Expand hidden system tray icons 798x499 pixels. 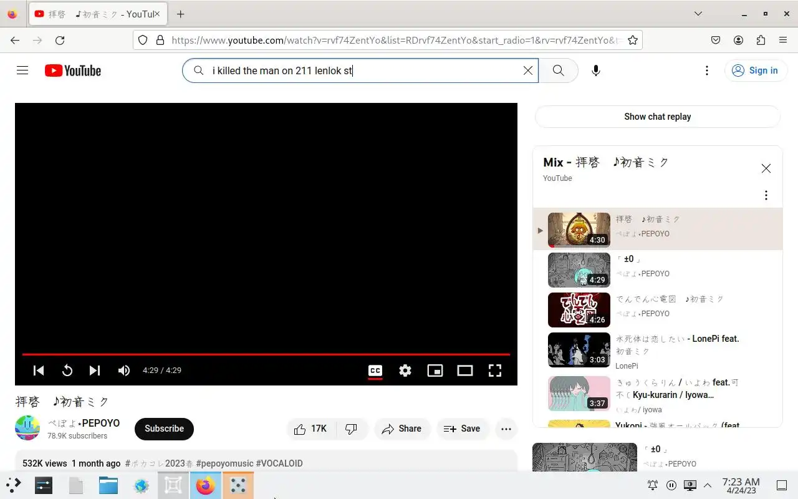708,485
